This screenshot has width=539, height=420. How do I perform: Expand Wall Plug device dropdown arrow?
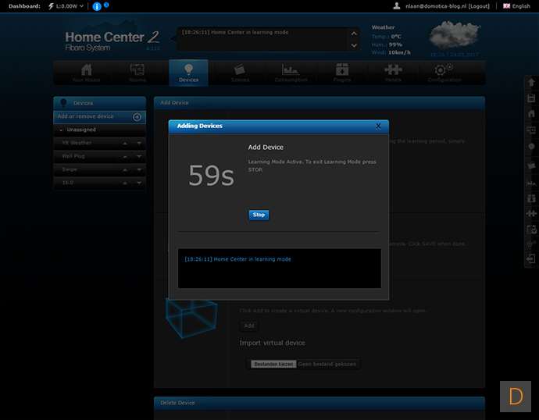tap(139, 157)
